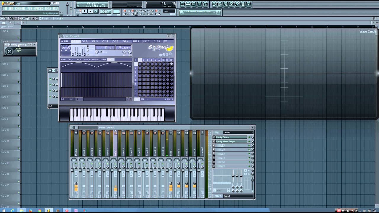
Task: Click the Sytrus question-mark help icon
Action: point(164,55)
